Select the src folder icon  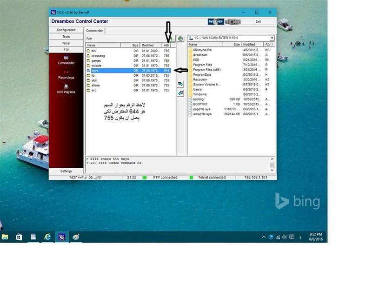(88, 90)
